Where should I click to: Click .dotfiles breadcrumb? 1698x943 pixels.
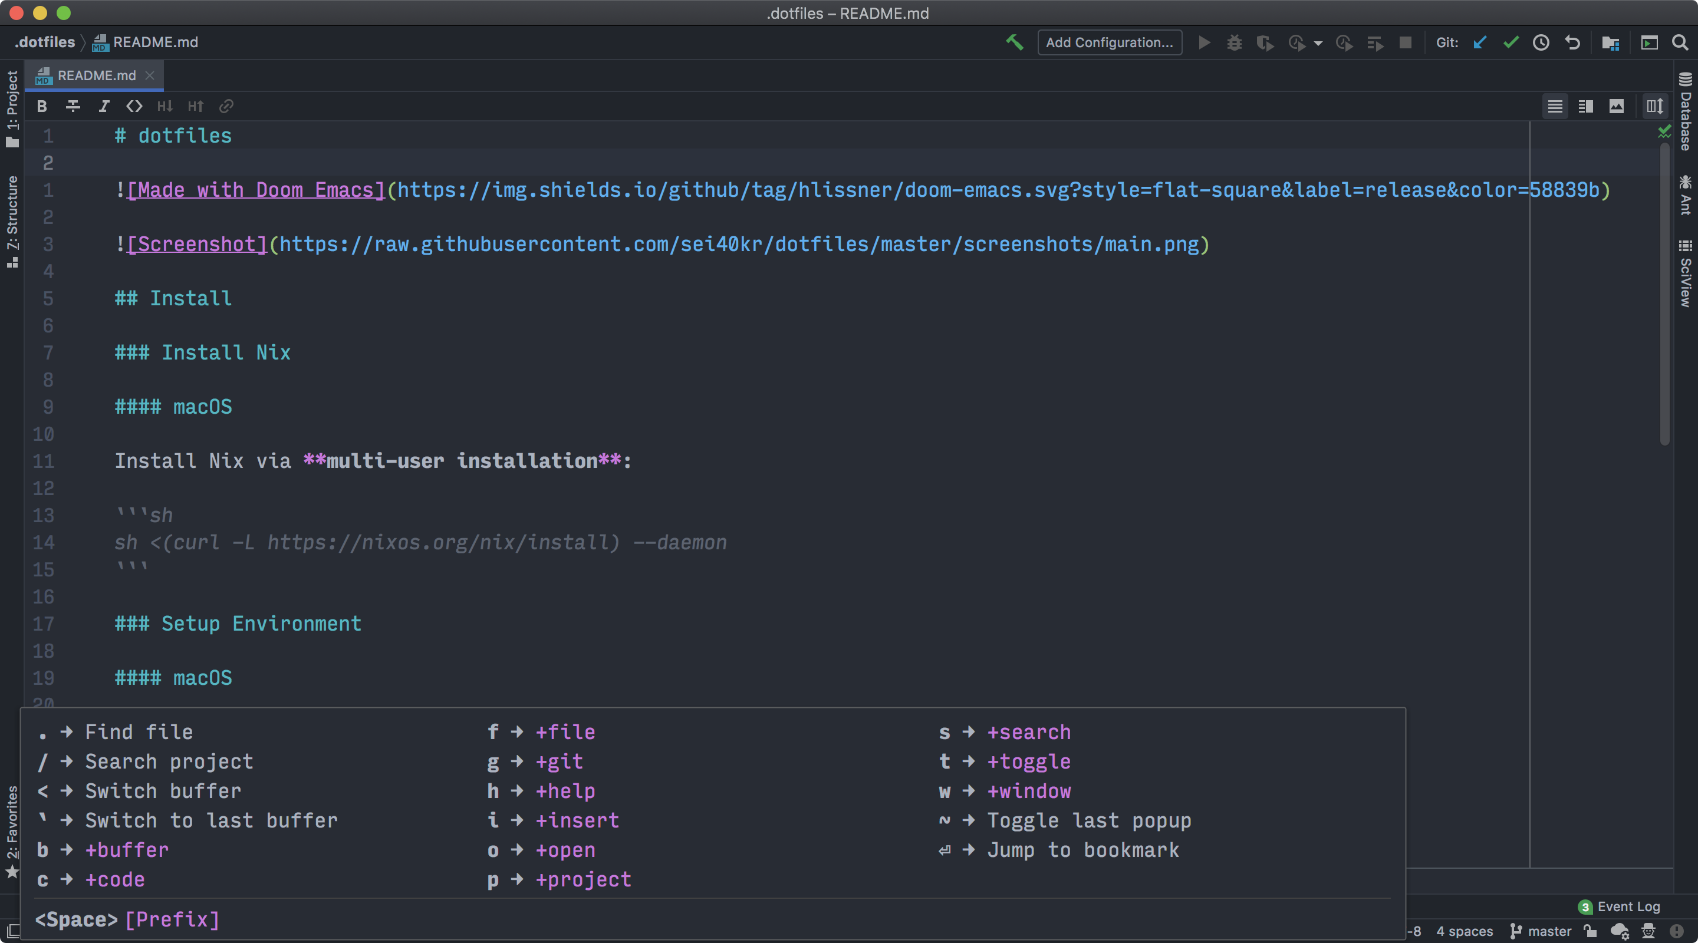(45, 42)
